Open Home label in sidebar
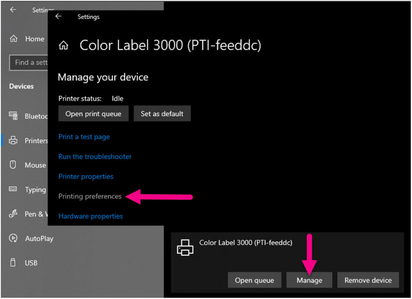 35,39
